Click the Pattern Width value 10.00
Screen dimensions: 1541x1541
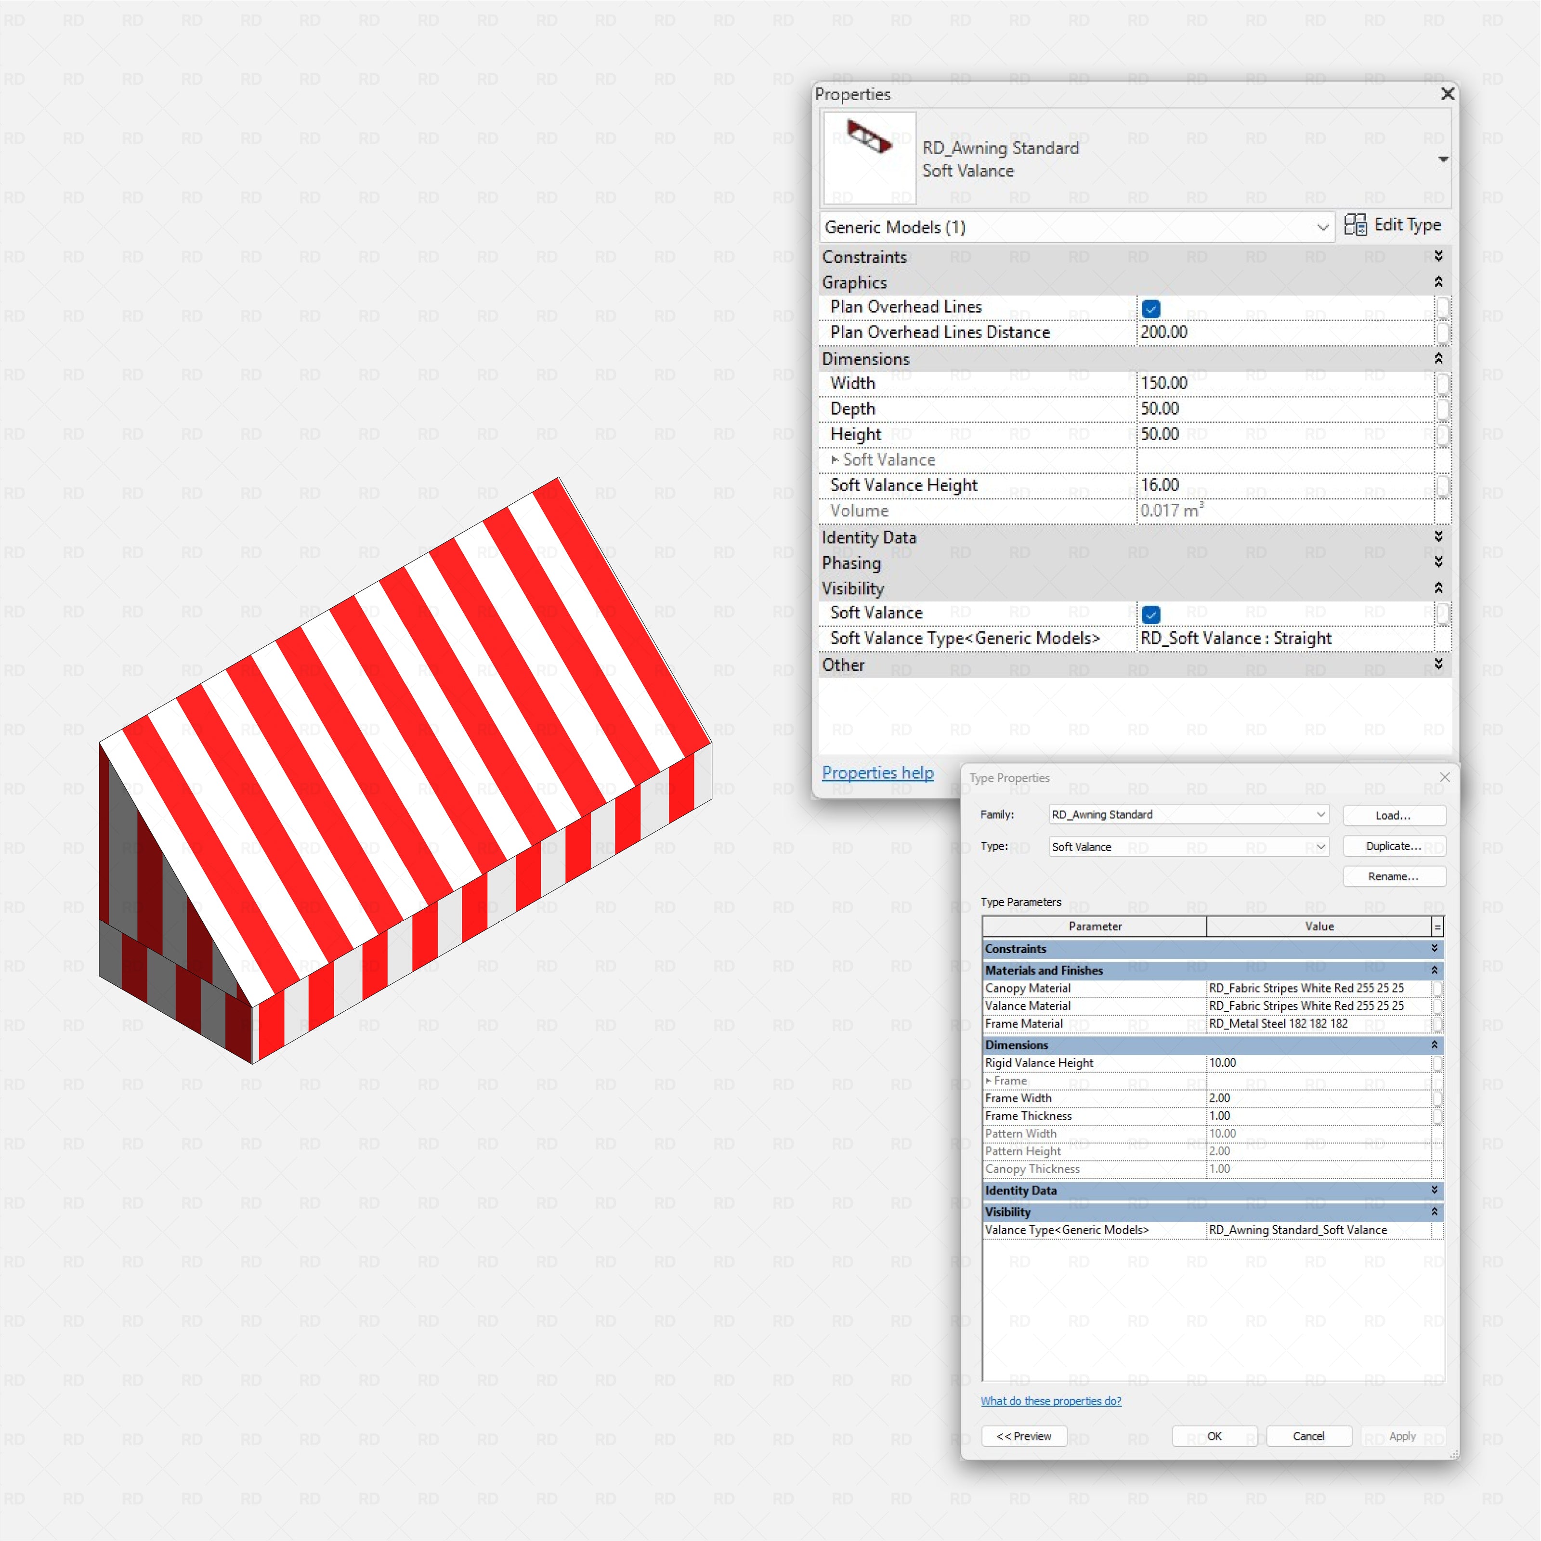point(1319,1134)
